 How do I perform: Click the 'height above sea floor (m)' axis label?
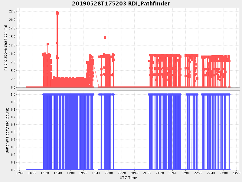pos(5,48)
